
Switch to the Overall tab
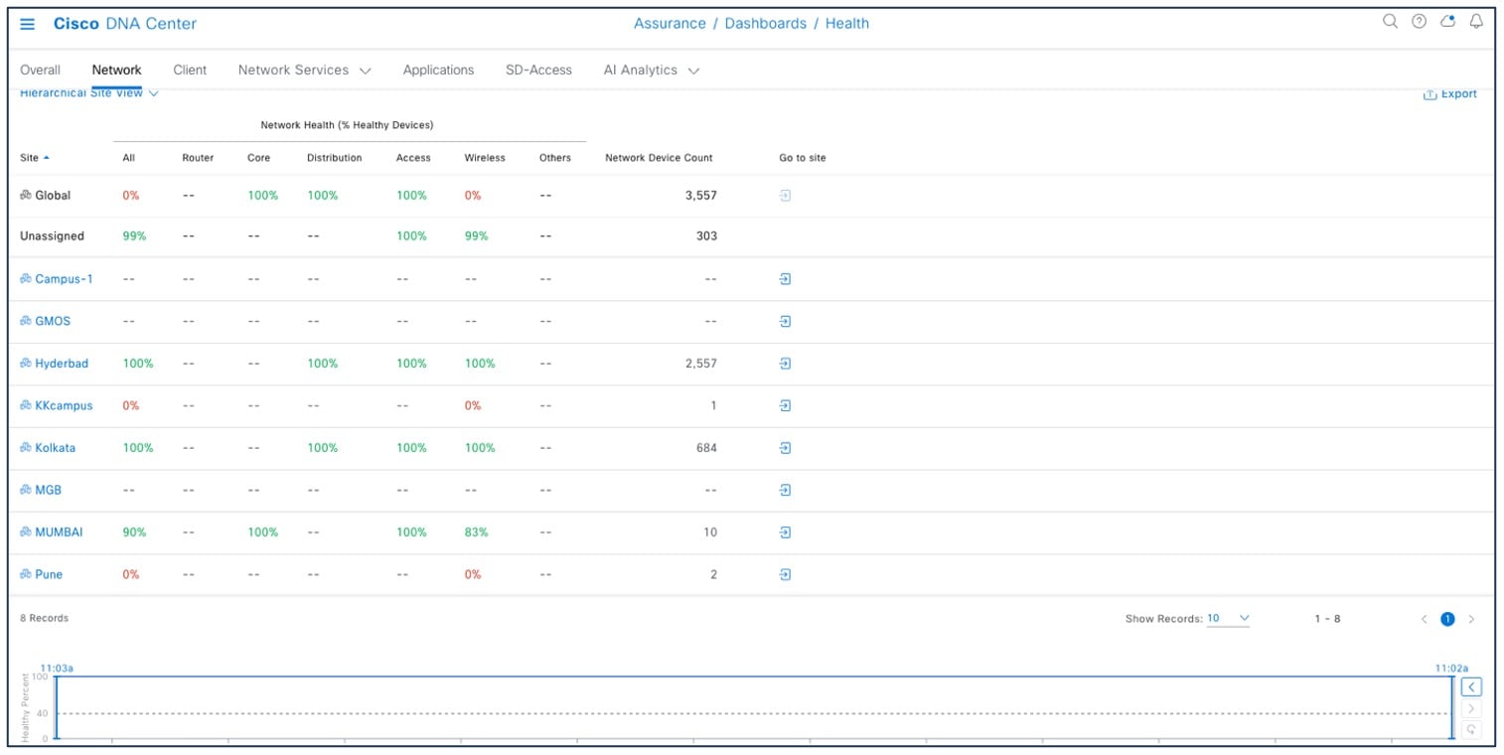40,71
